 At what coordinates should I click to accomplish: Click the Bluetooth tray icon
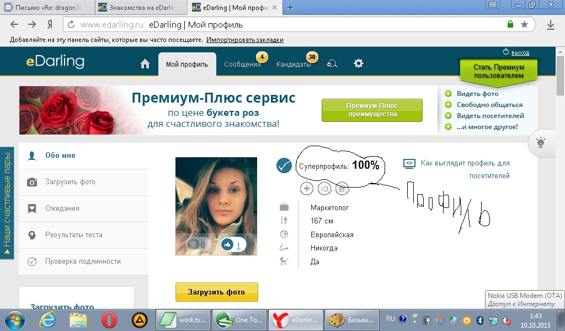(480, 320)
